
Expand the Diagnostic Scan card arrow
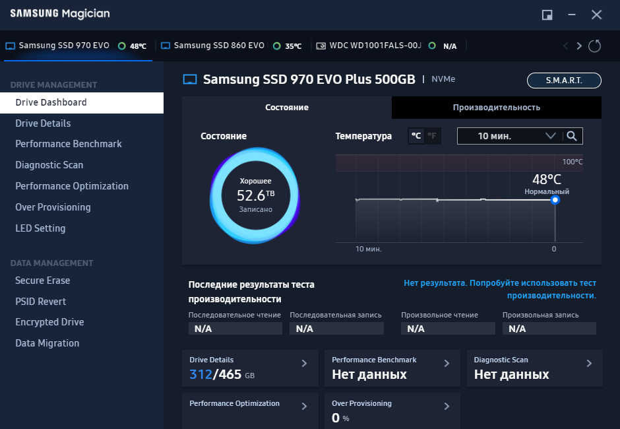click(589, 363)
